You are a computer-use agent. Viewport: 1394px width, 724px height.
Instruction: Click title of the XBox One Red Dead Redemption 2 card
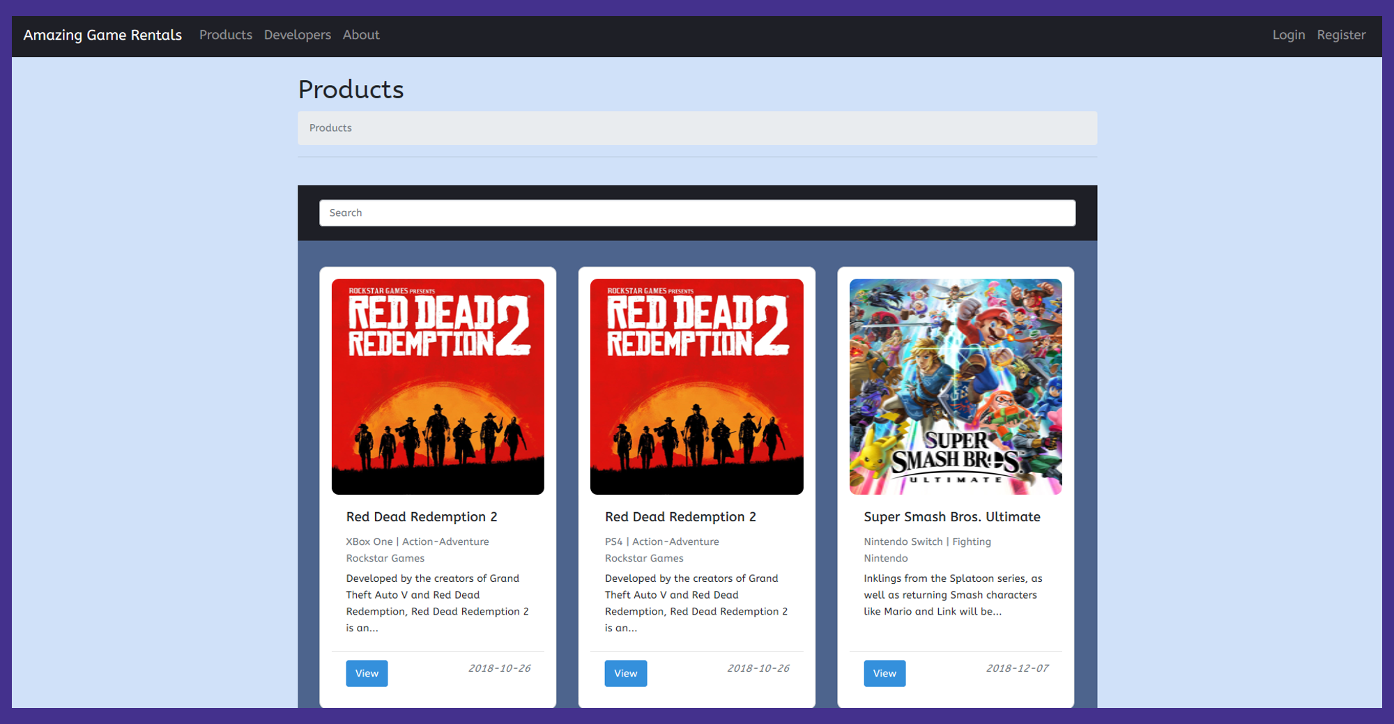coord(422,517)
